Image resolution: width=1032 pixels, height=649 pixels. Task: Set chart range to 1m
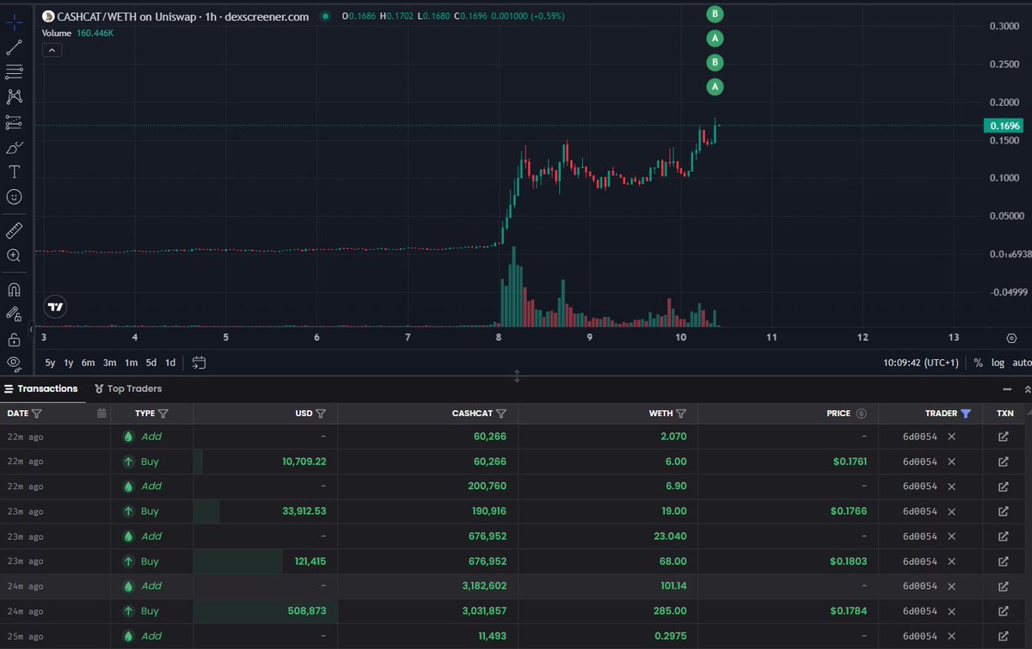pos(131,363)
